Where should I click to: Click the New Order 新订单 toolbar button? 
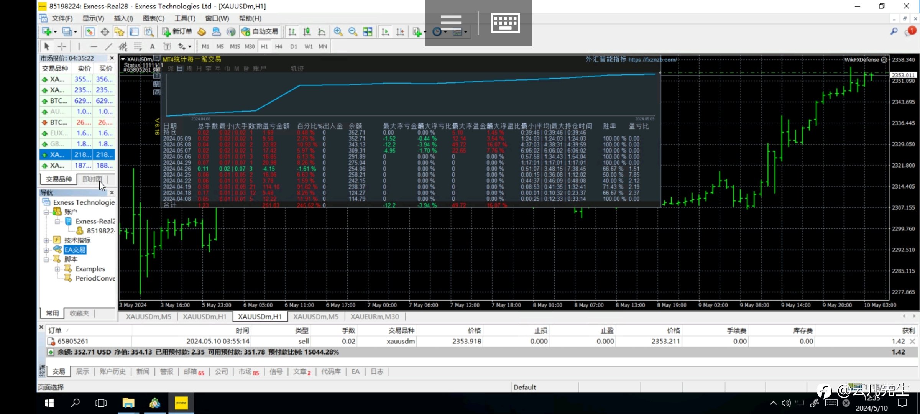pyautogui.click(x=177, y=32)
